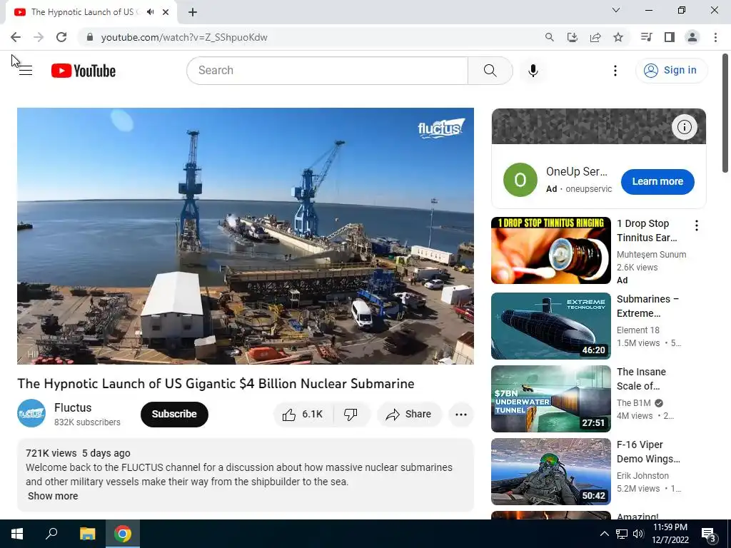Mute the tab via speaker icon
The height and width of the screenshot is (548, 731).
(150, 12)
